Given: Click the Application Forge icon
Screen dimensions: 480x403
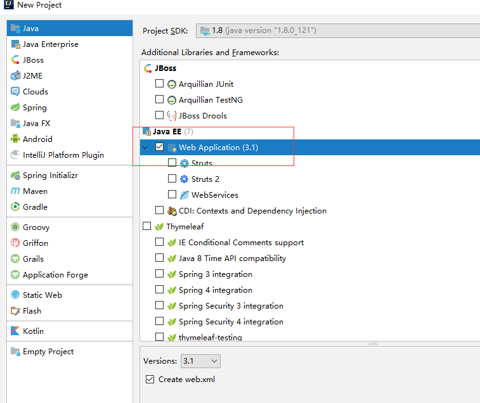Looking at the screenshot, I should click(x=15, y=275).
